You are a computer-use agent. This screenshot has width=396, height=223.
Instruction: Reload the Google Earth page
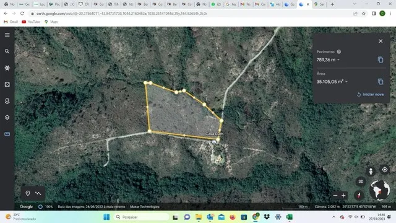click(22, 14)
